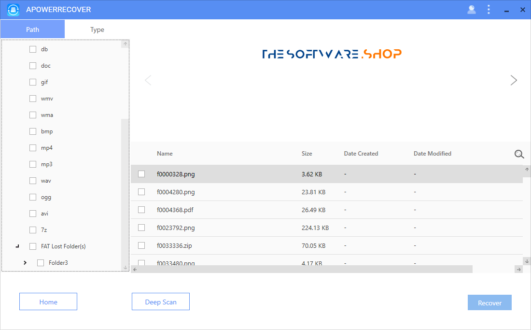Click the Software Shop preview image

332,54
